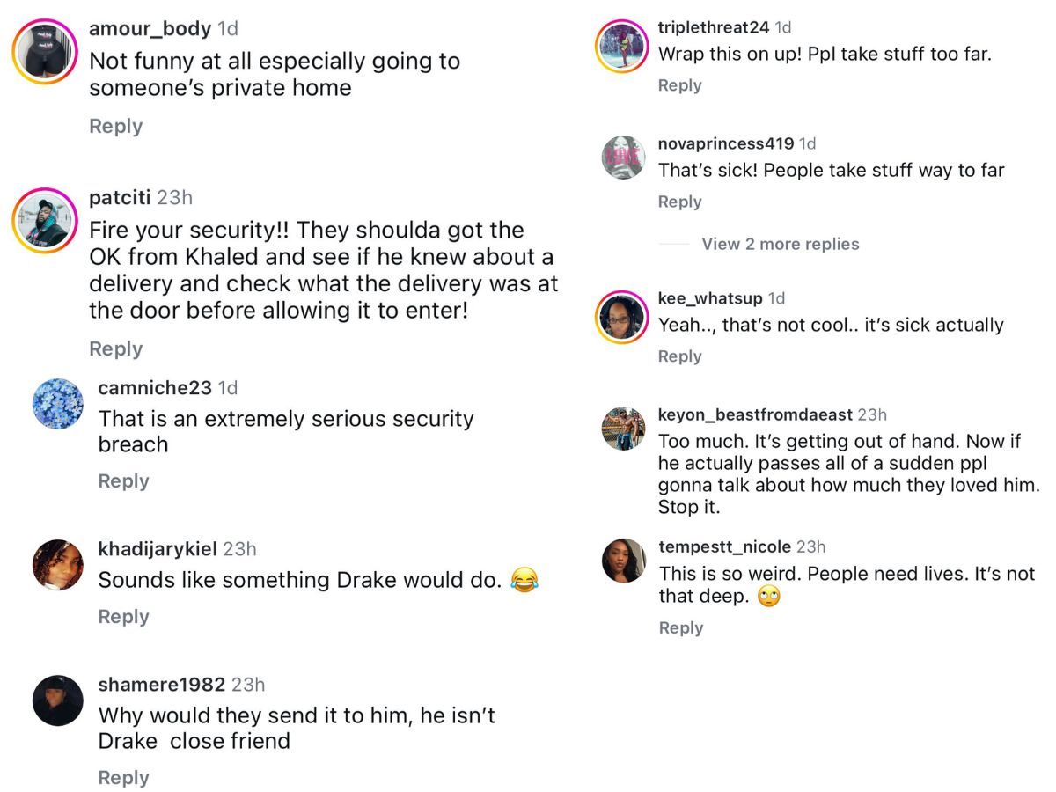The height and width of the screenshot is (792, 1056).
Task: Open novaprincess419's avatar
Action: point(623,158)
